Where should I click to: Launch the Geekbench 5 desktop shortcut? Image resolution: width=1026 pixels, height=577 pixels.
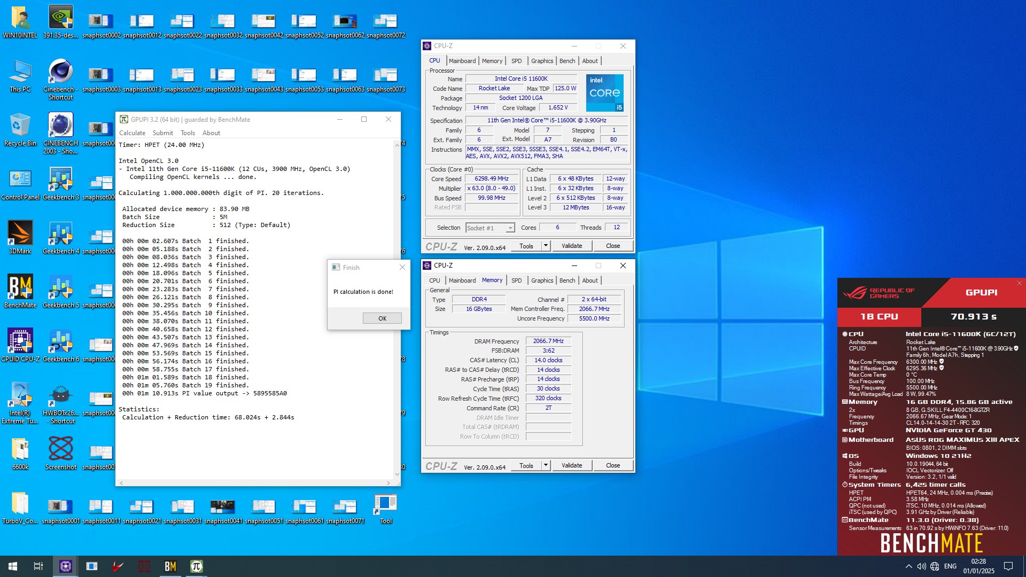(x=61, y=292)
